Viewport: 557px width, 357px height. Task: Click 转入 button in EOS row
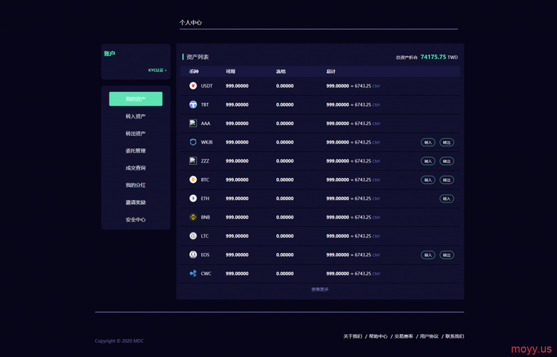click(x=427, y=255)
